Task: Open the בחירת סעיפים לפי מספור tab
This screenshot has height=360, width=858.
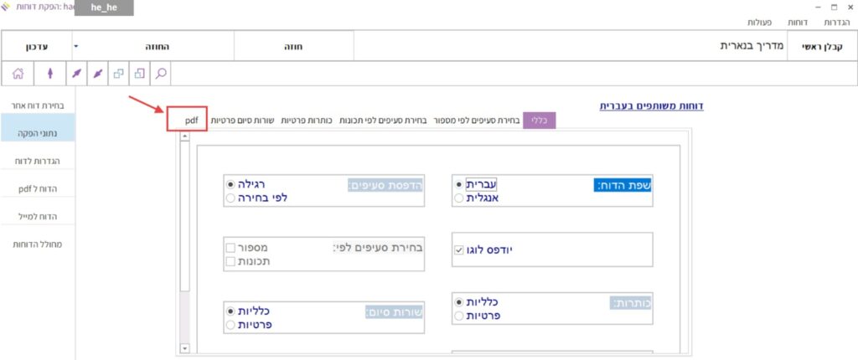Action: (x=475, y=121)
